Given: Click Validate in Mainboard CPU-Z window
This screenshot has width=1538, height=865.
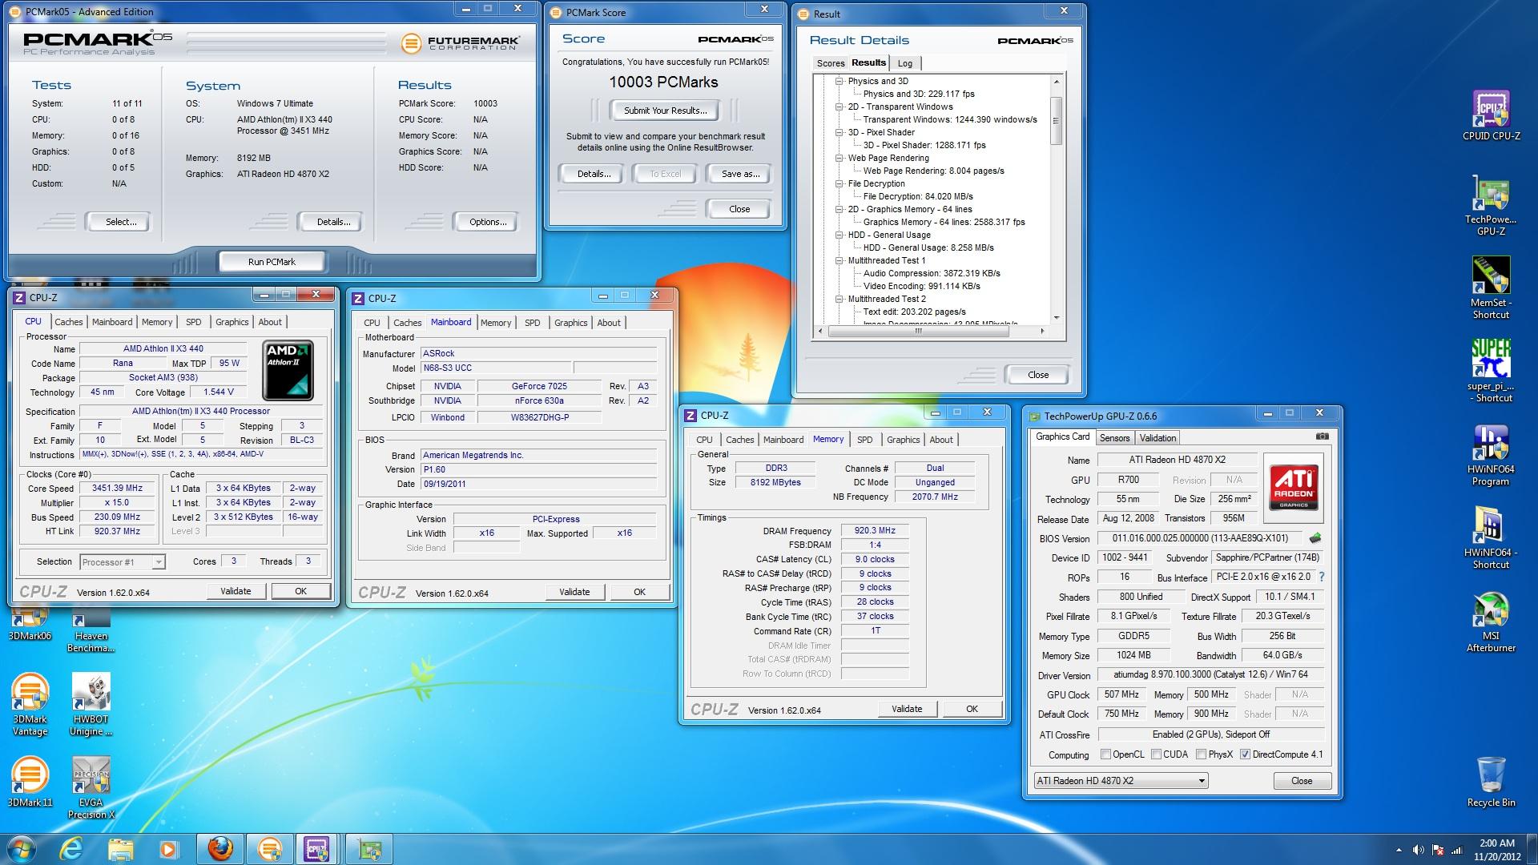Looking at the screenshot, I should coord(574,592).
